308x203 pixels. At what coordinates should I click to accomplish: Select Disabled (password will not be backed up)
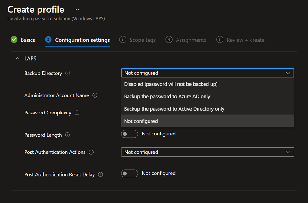[x=171, y=84]
